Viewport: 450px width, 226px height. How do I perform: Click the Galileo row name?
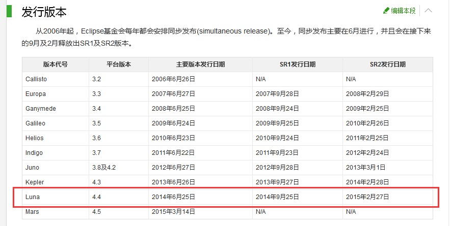37,123
